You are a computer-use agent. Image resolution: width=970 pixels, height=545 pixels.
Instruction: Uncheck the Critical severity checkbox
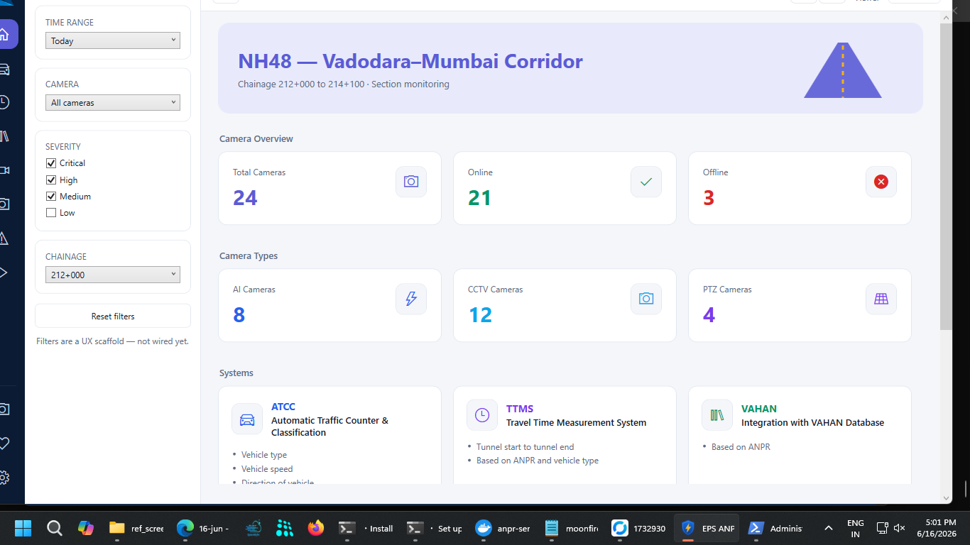(x=51, y=163)
